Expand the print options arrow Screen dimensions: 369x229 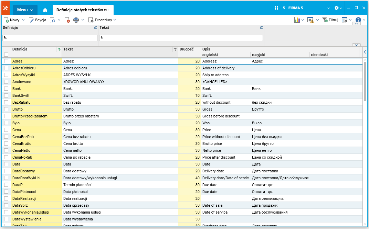pyautogui.click(x=83, y=20)
